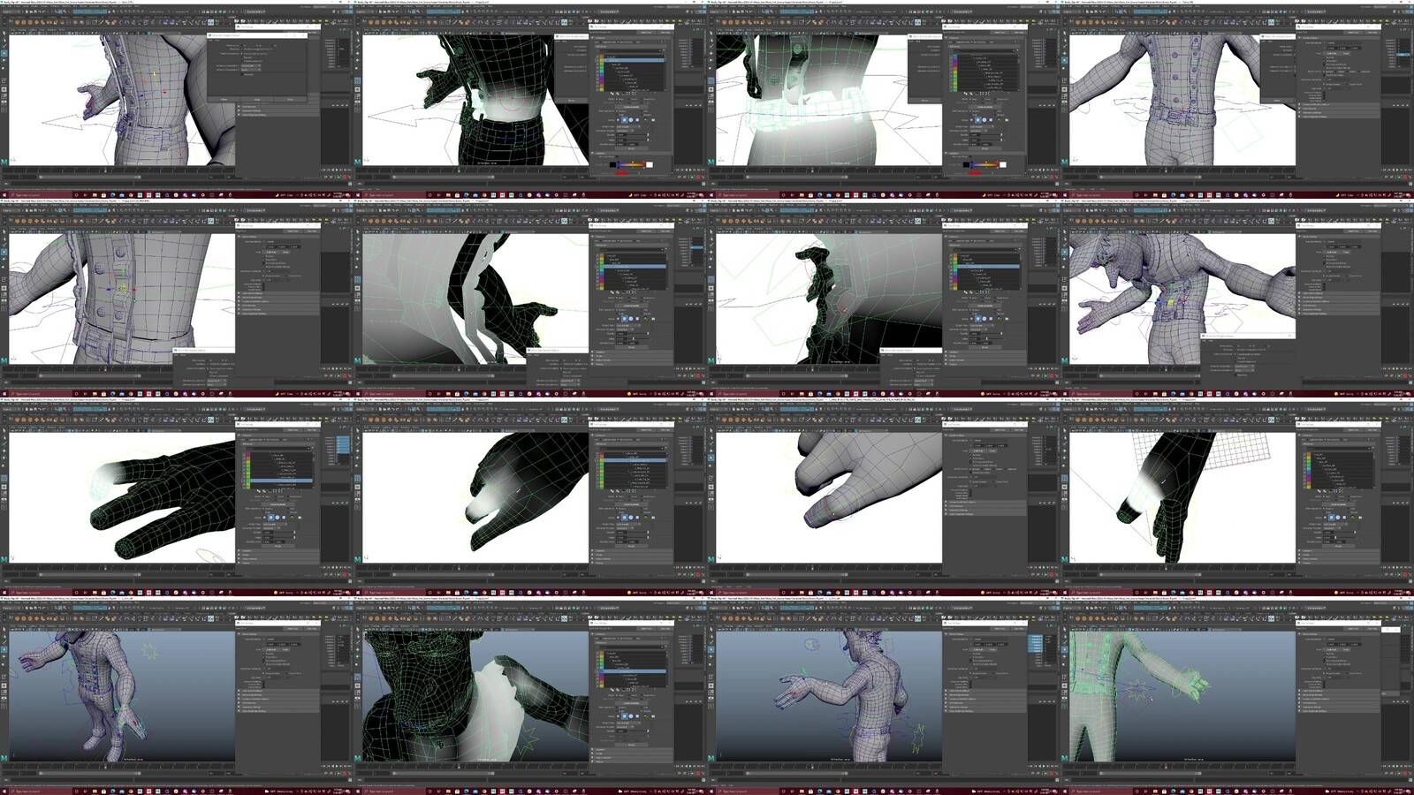Click the Flood button beside the forearm-weights view
This screenshot has height=795, width=1414.
coord(1339,545)
